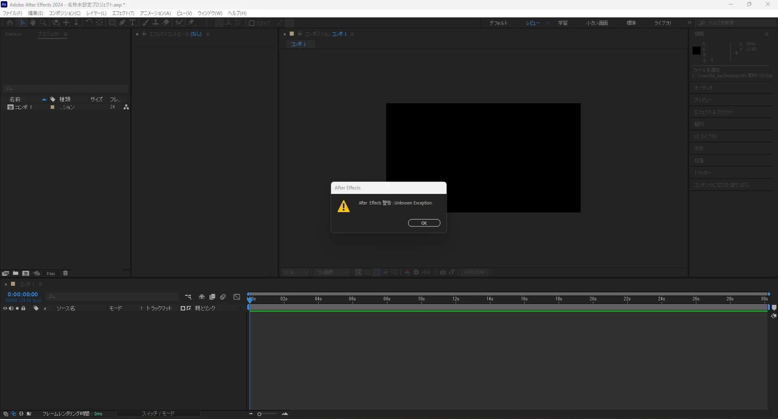Viewport: 778px width, 419px height.
Task: Open ファイル(F) menu
Action: point(13,13)
